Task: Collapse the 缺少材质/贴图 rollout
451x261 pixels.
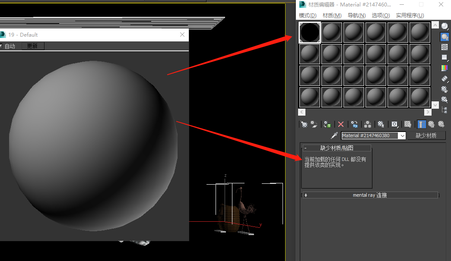Action: click(x=337, y=148)
